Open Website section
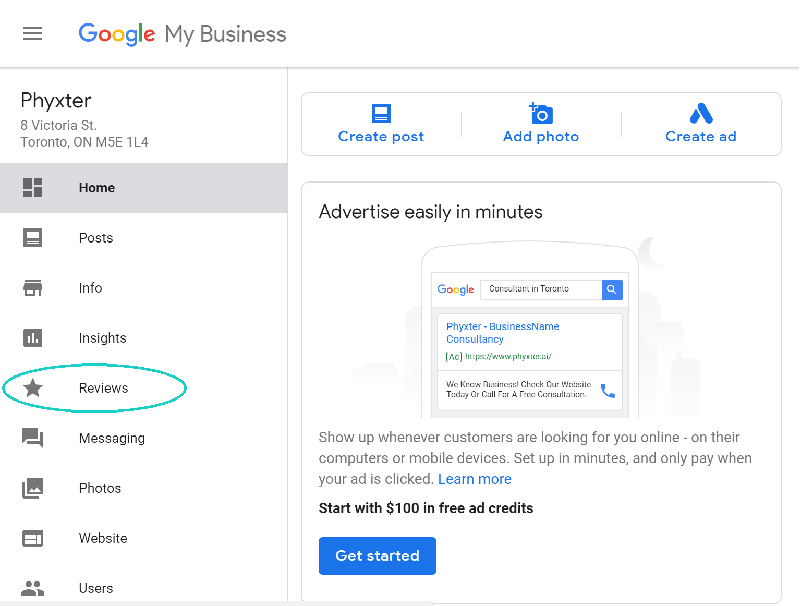The height and width of the screenshot is (606, 801). coord(144,538)
